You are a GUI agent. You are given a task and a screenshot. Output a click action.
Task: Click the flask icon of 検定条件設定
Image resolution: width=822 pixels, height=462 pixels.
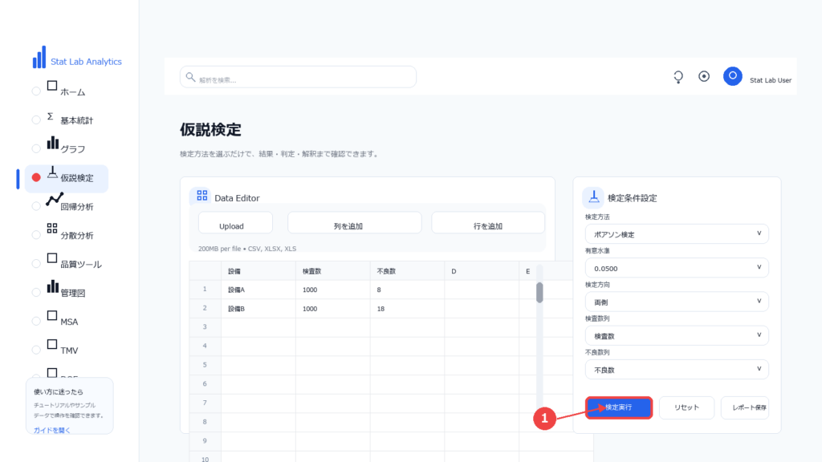593,197
